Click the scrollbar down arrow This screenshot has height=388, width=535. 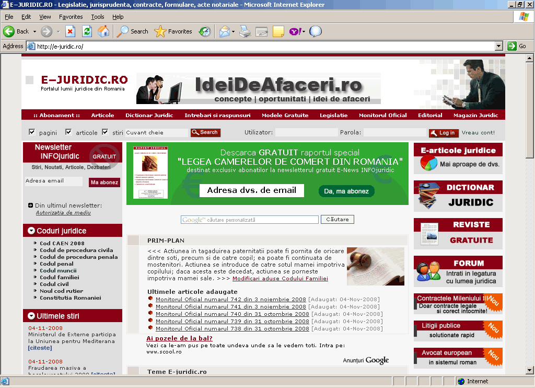tap(529, 370)
